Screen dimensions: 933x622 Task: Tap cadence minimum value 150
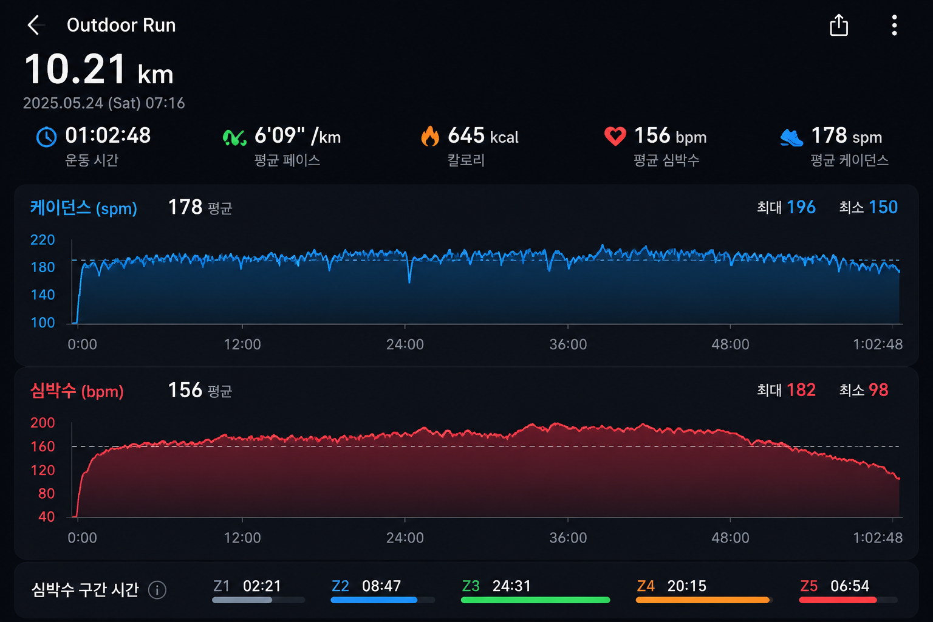[883, 207]
